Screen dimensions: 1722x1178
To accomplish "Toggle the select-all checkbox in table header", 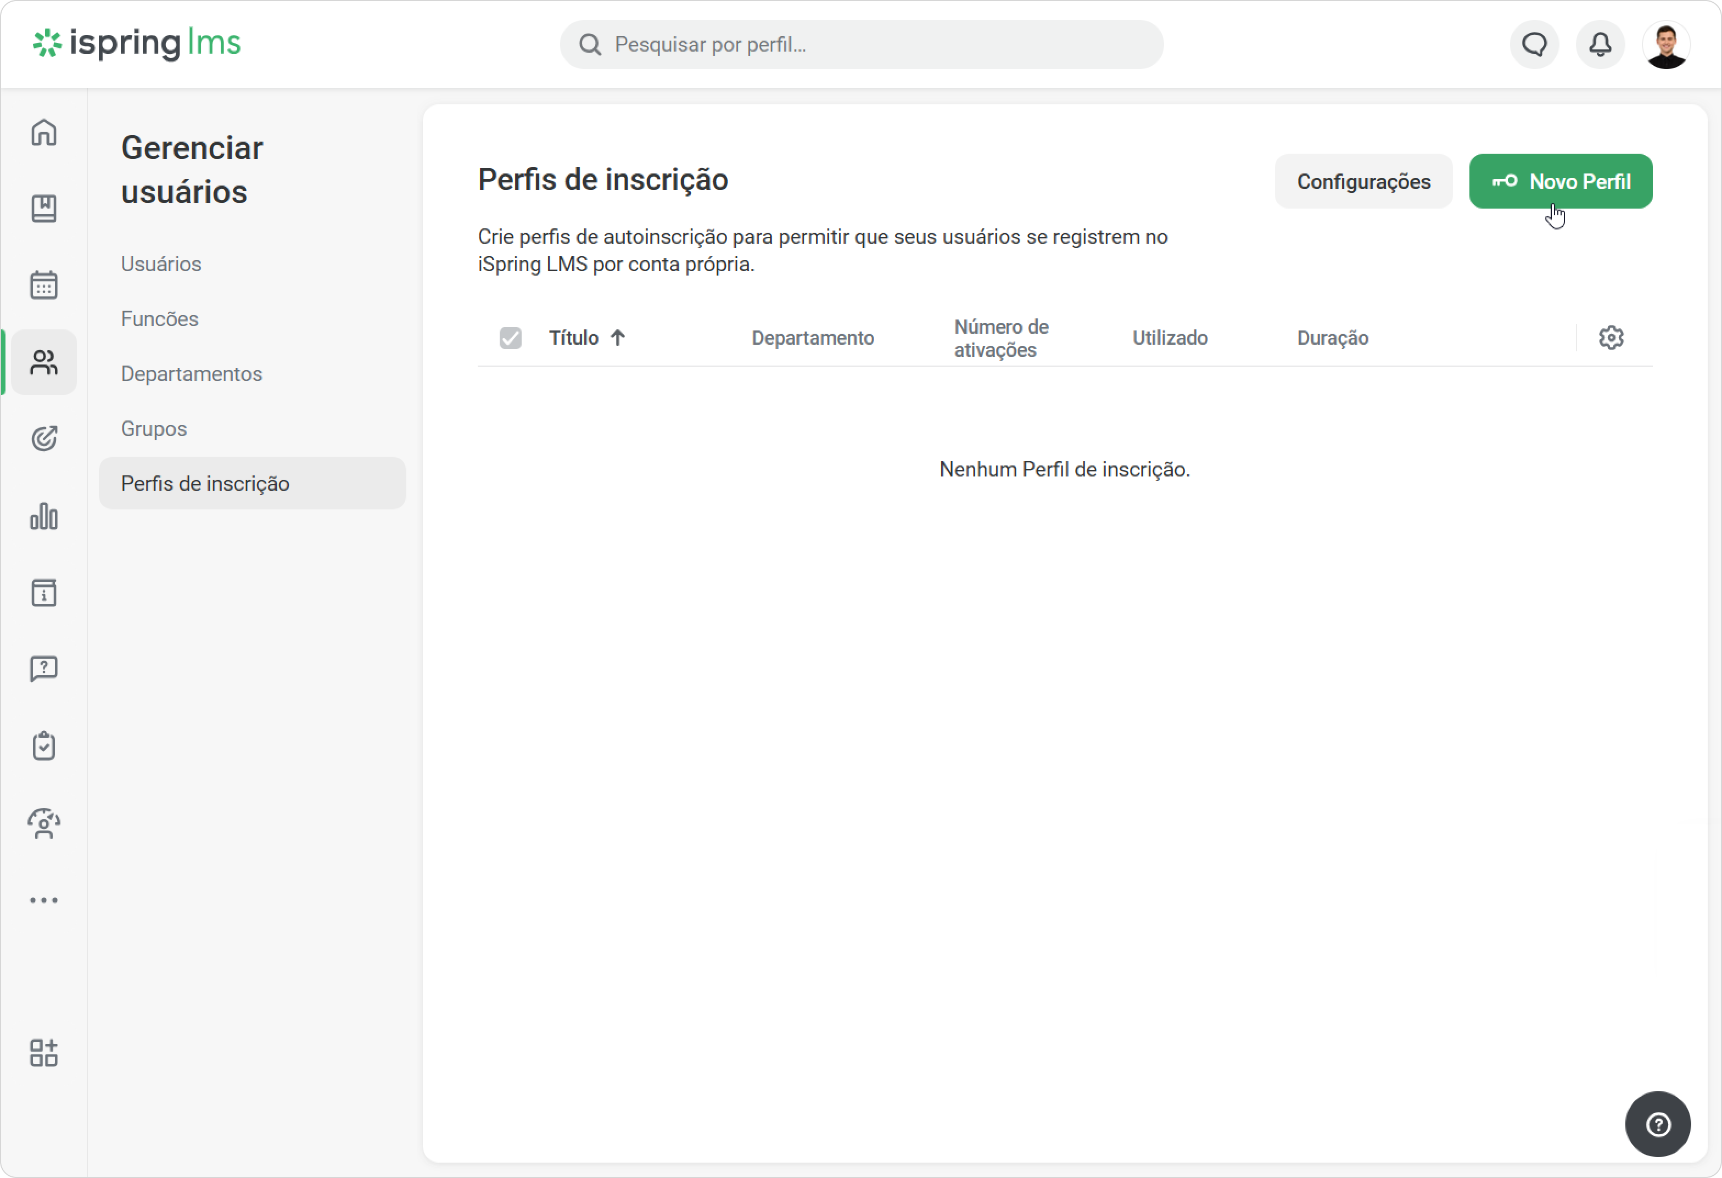I will (x=511, y=338).
